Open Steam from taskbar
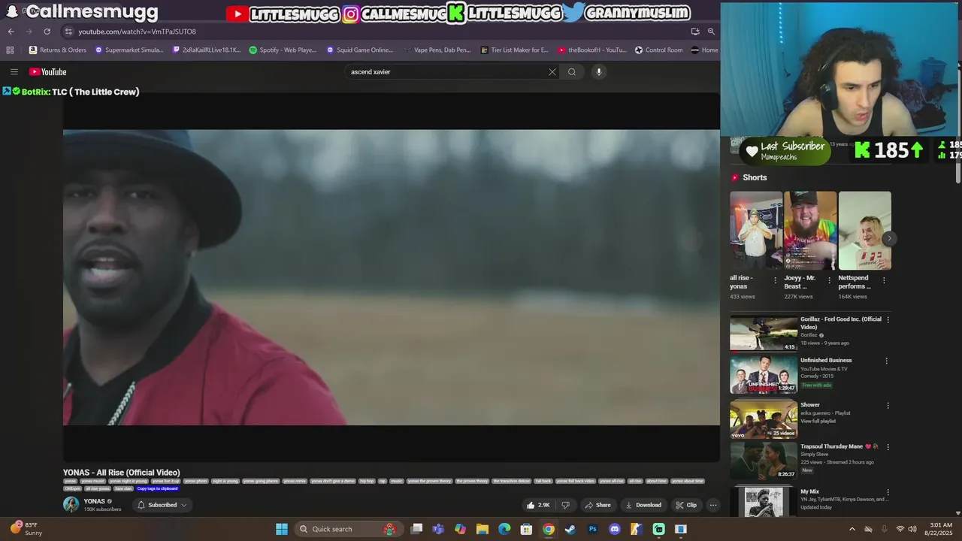962x541 pixels. (x=570, y=529)
